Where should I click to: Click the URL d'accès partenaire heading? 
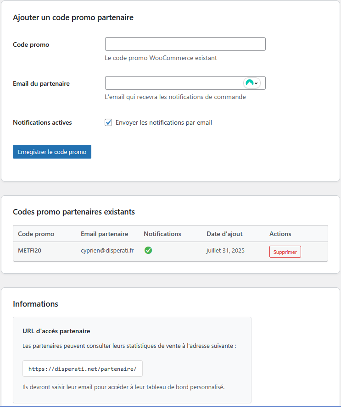[56, 331]
